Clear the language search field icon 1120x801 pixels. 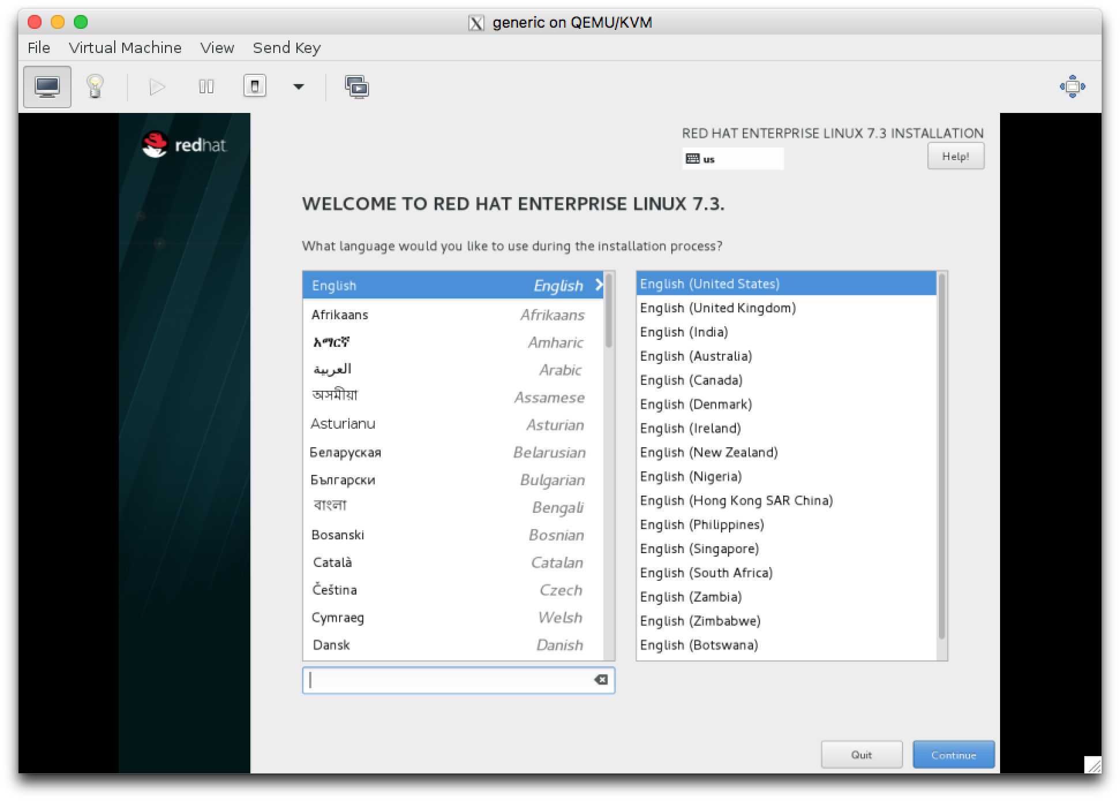click(x=601, y=680)
